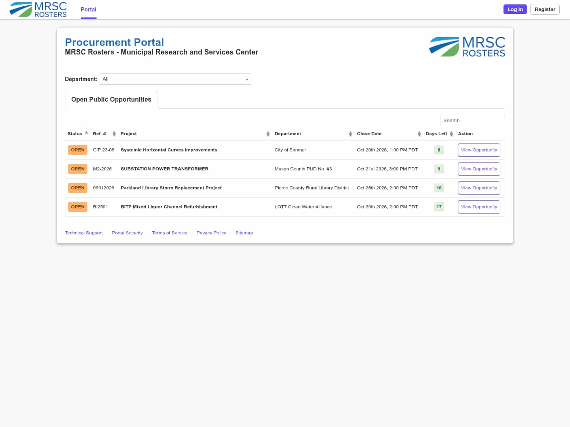Open the Department filter dropdown
The width and height of the screenshot is (570, 427).
[175, 79]
